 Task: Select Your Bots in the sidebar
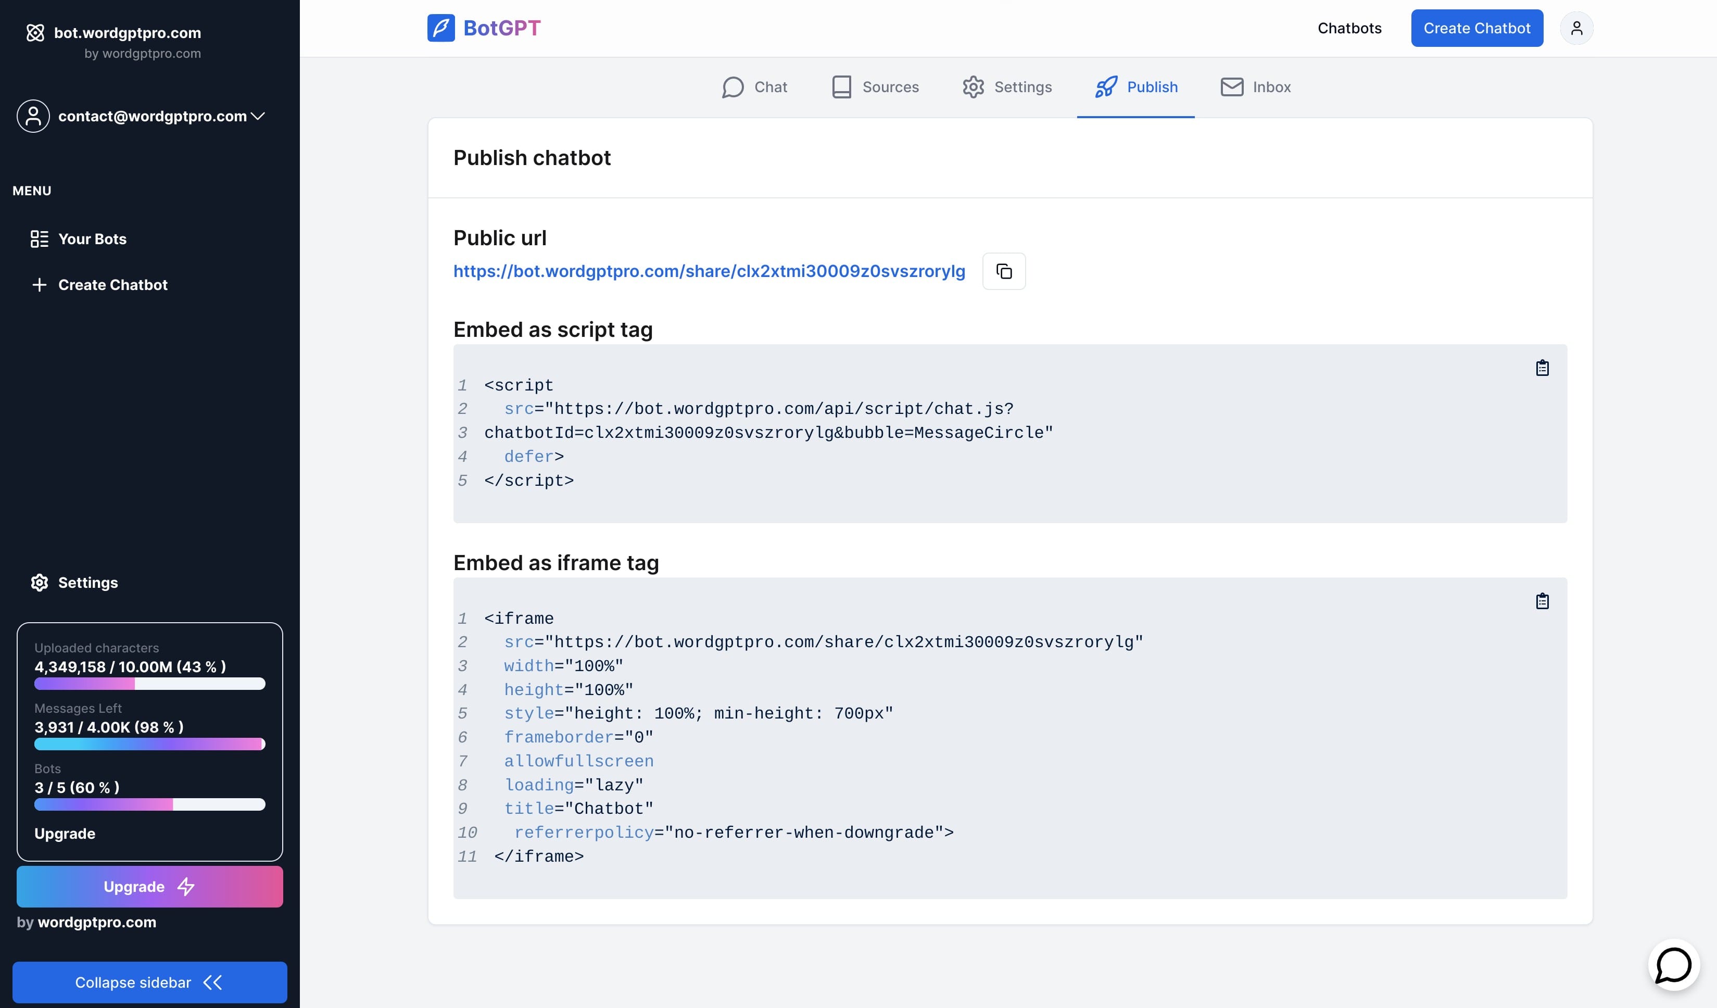point(92,238)
